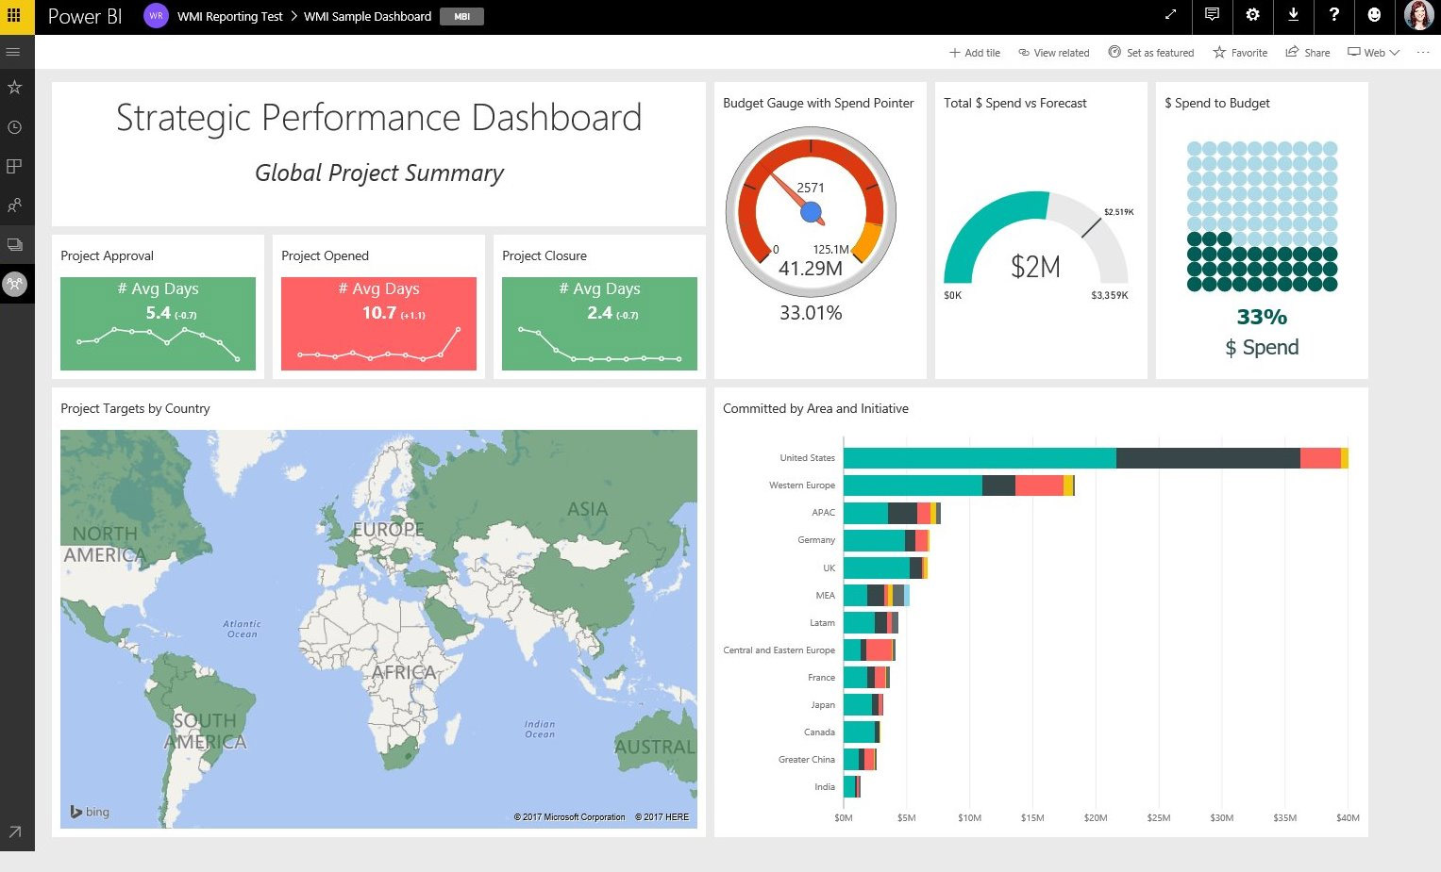Open the app launcher grid icon
1441x872 pixels.
coord(14,16)
